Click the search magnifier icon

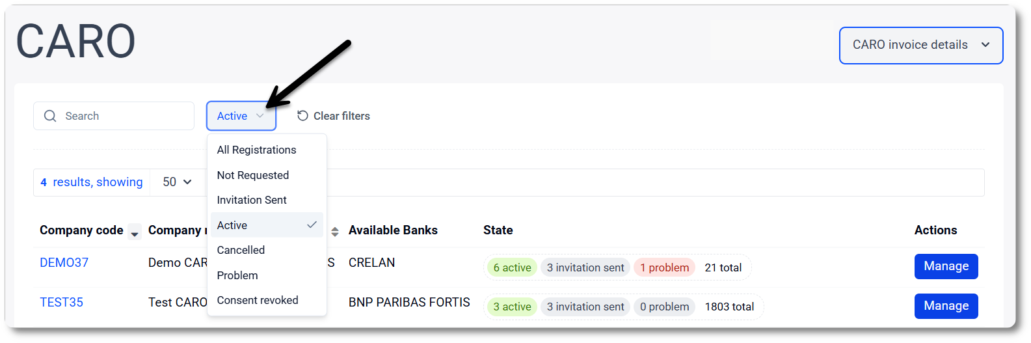click(50, 116)
